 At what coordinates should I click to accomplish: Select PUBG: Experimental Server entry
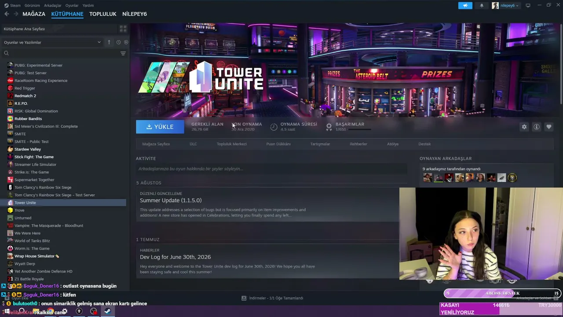[x=38, y=65]
